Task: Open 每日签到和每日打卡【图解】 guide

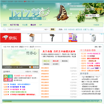Action: pos(90,89)
